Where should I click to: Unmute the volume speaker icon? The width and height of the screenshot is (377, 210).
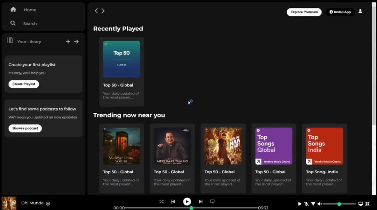(320, 204)
